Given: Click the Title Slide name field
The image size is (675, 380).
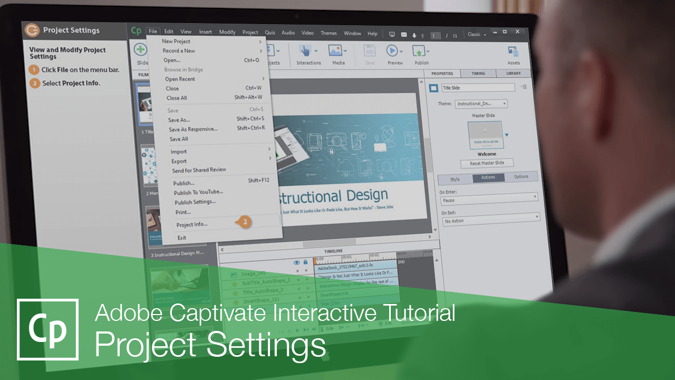Looking at the screenshot, I should [x=478, y=88].
